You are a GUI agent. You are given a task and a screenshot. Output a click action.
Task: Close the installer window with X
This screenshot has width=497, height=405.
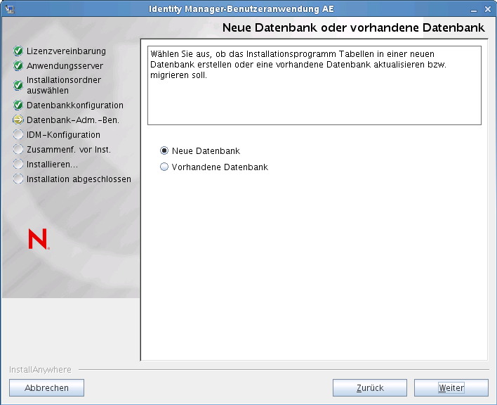[x=488, y=9]
